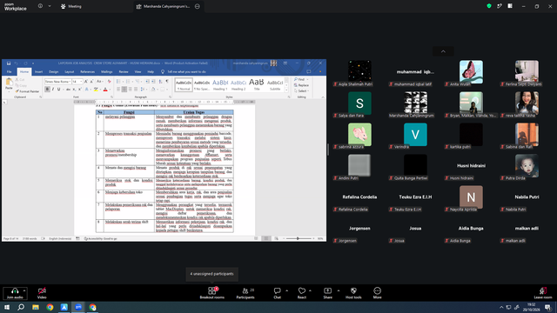
Task: Click the red font color button
Action: tap(105, 90)
